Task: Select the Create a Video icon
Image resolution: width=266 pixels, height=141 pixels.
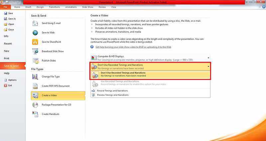Action: pyautogui.click(x=35, y=95)
